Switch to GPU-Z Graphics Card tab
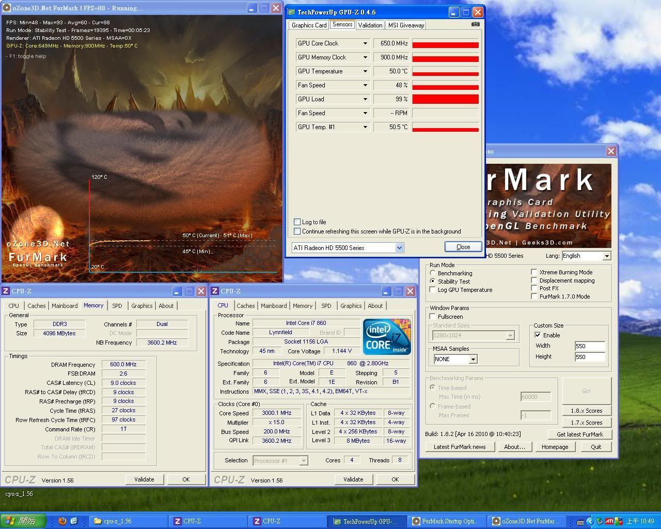661x529 pixels. (309, 25)
